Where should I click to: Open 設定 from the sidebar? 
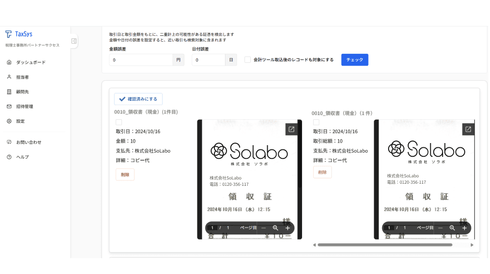20,121
